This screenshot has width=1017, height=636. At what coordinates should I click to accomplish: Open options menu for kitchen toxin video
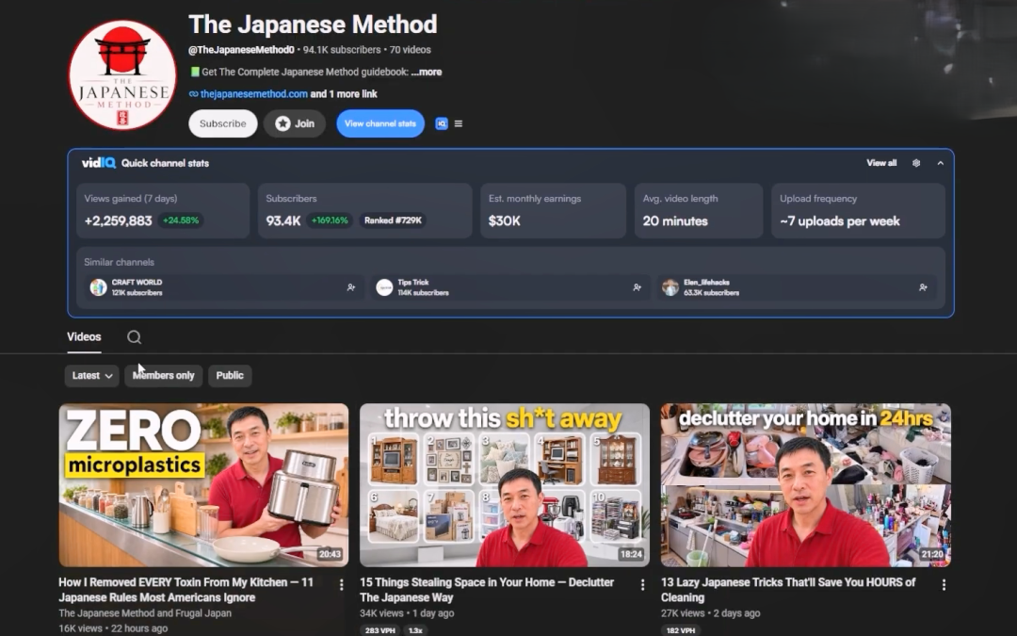click(341, 585)
